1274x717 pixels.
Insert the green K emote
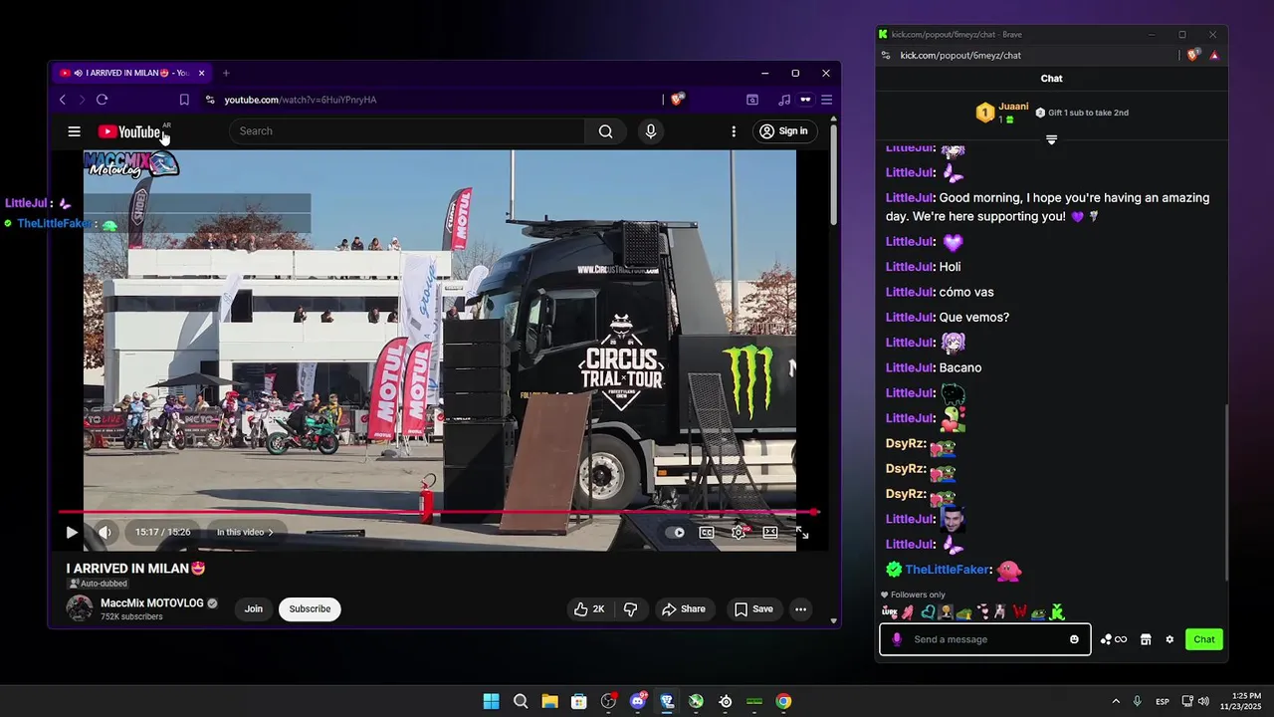pyautogui.click(x=1057, y=611)
